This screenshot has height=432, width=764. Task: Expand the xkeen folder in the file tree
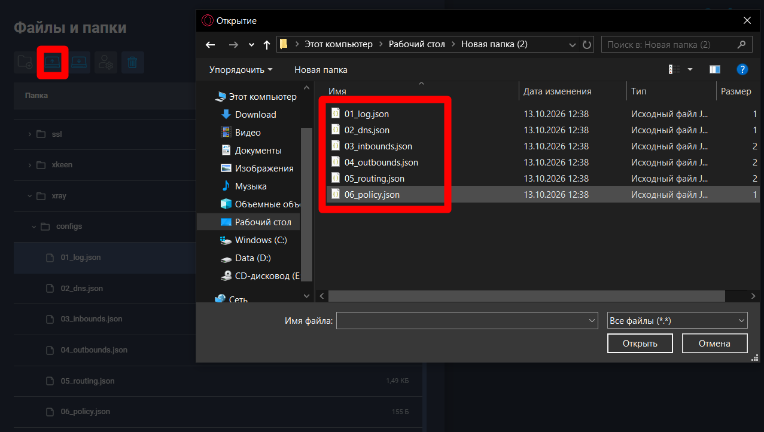(x=30, y=165)
